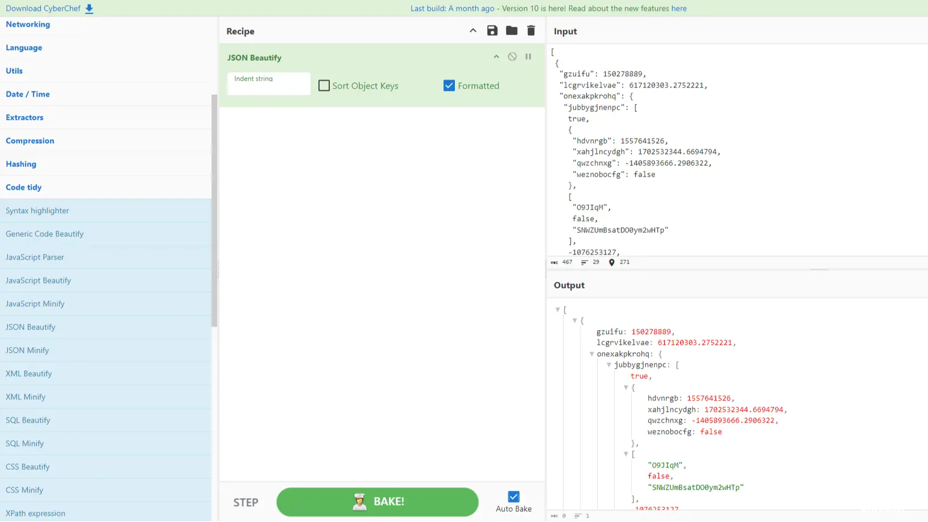The width and height of the screenshot is (928, 522).
Task: Select the CSS Beautify operation
Action: coord(106,467)
